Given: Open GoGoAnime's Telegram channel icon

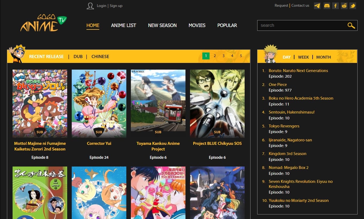Looking at the screenshot, I should click(317, 6).
